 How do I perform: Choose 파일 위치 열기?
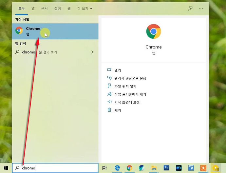pyautogui.click(x=125, y=86)
